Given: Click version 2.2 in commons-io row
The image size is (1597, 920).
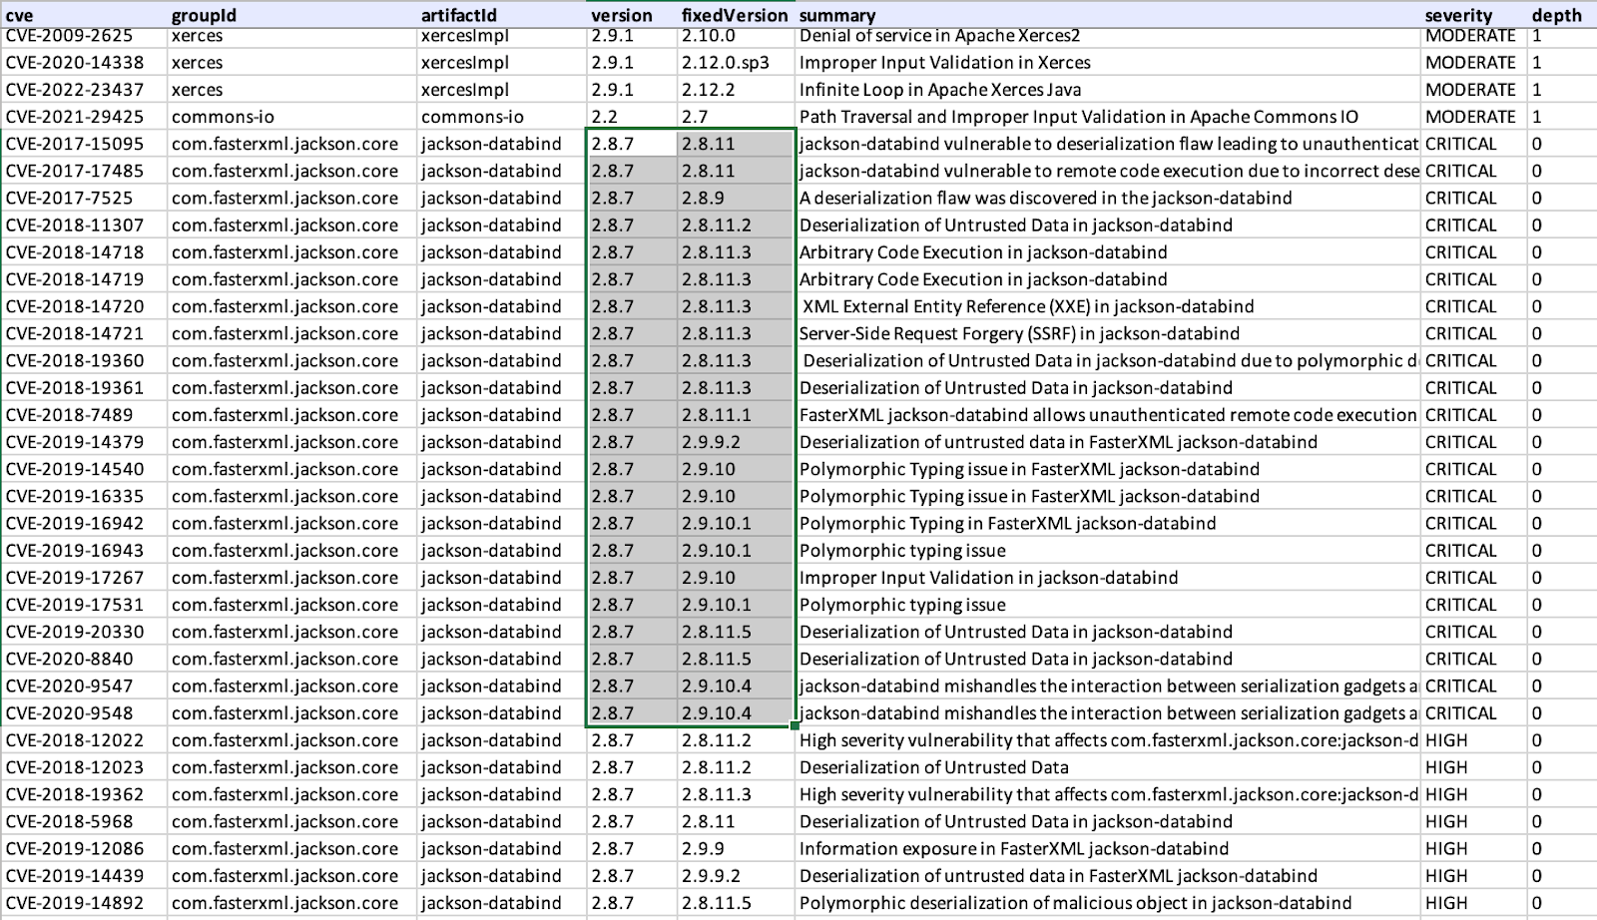Looking at the screenshot, I should pyautogui.click(x=632, y=116).
